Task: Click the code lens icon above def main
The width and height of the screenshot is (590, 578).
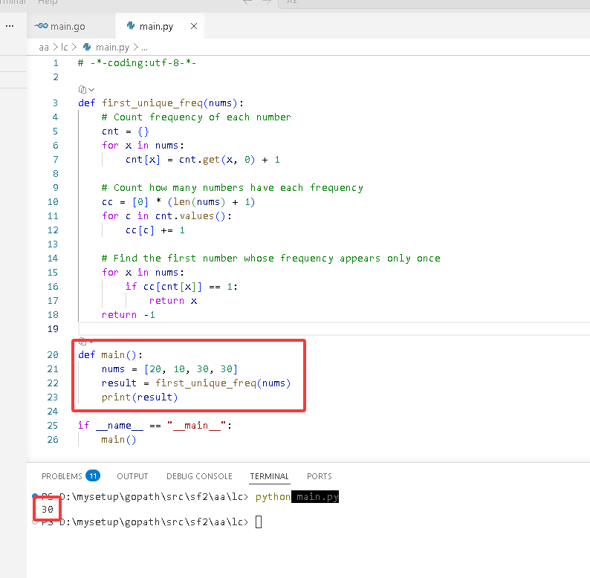Action: pyautogui.click(x=82, y=342)
